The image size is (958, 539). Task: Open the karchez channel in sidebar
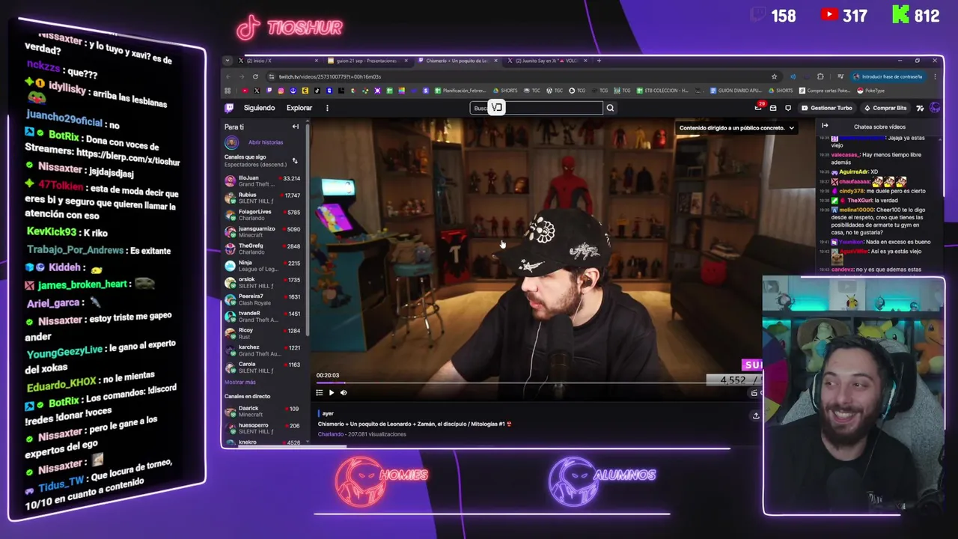262,350
